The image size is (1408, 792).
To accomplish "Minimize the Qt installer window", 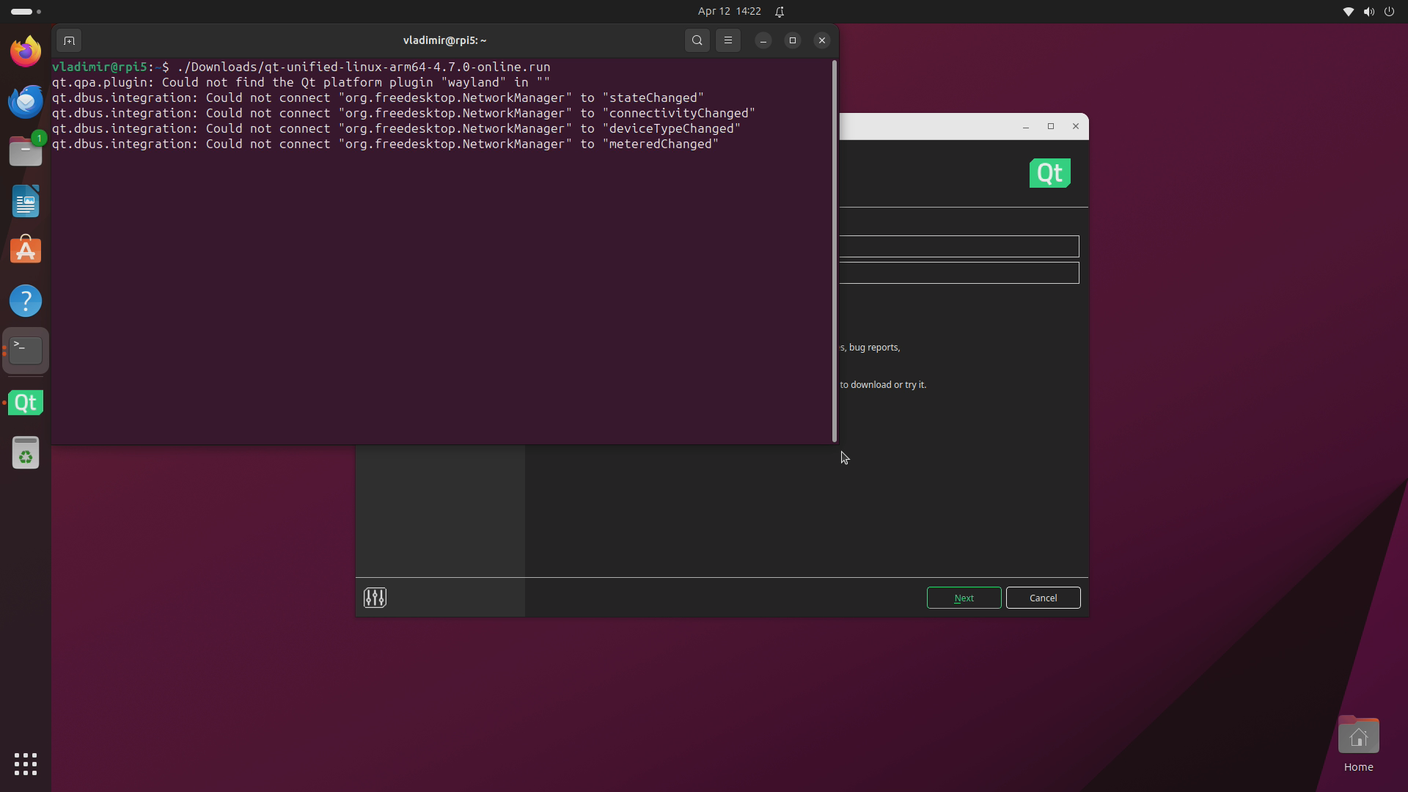I will (x=1026, y=127).
